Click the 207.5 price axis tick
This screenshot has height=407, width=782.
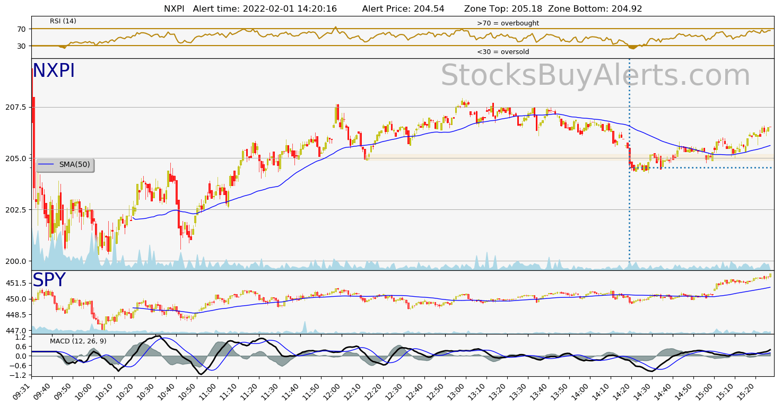16,107
